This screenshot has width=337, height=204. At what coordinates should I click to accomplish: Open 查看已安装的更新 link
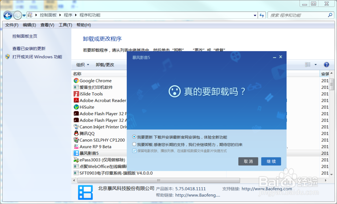(29, 49)
